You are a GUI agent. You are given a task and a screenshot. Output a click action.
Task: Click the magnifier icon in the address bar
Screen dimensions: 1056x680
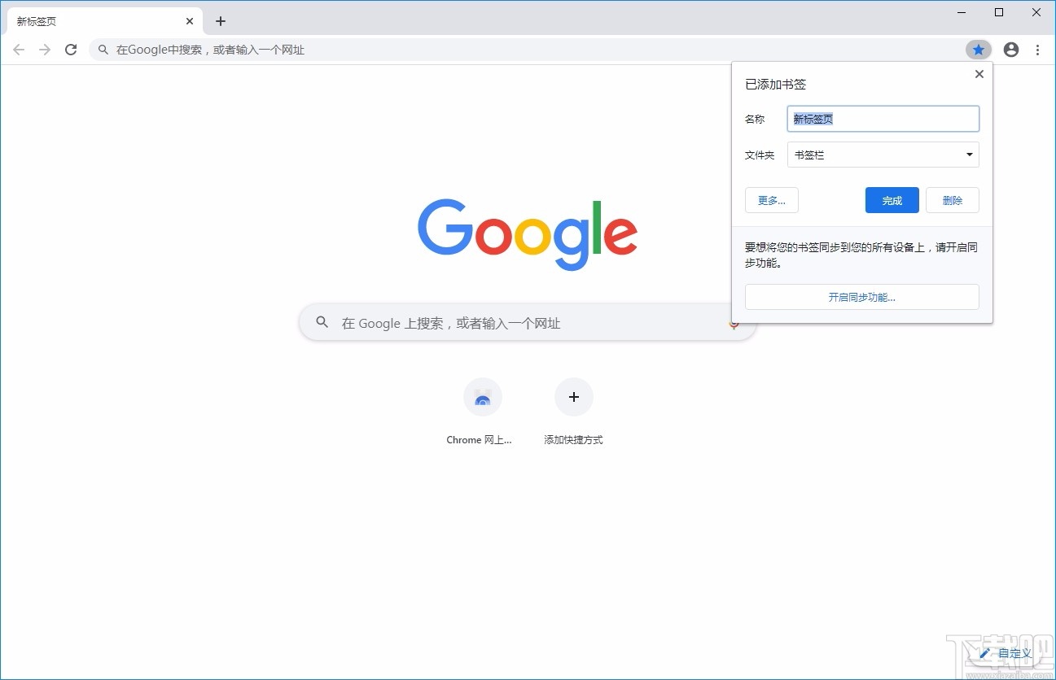(103, 50)
